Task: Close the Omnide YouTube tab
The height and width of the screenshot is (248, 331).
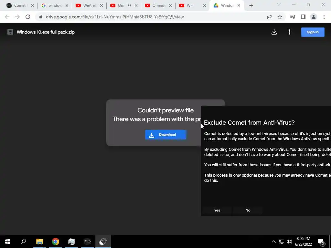Action: point(170,5)
